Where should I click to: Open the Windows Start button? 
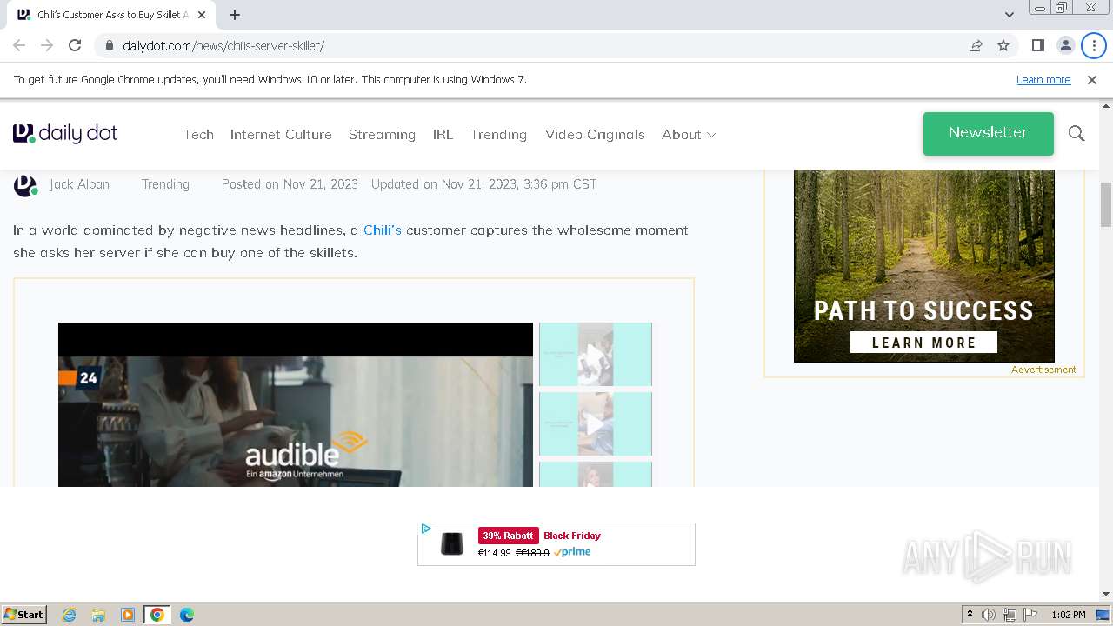tap(23, 614)
